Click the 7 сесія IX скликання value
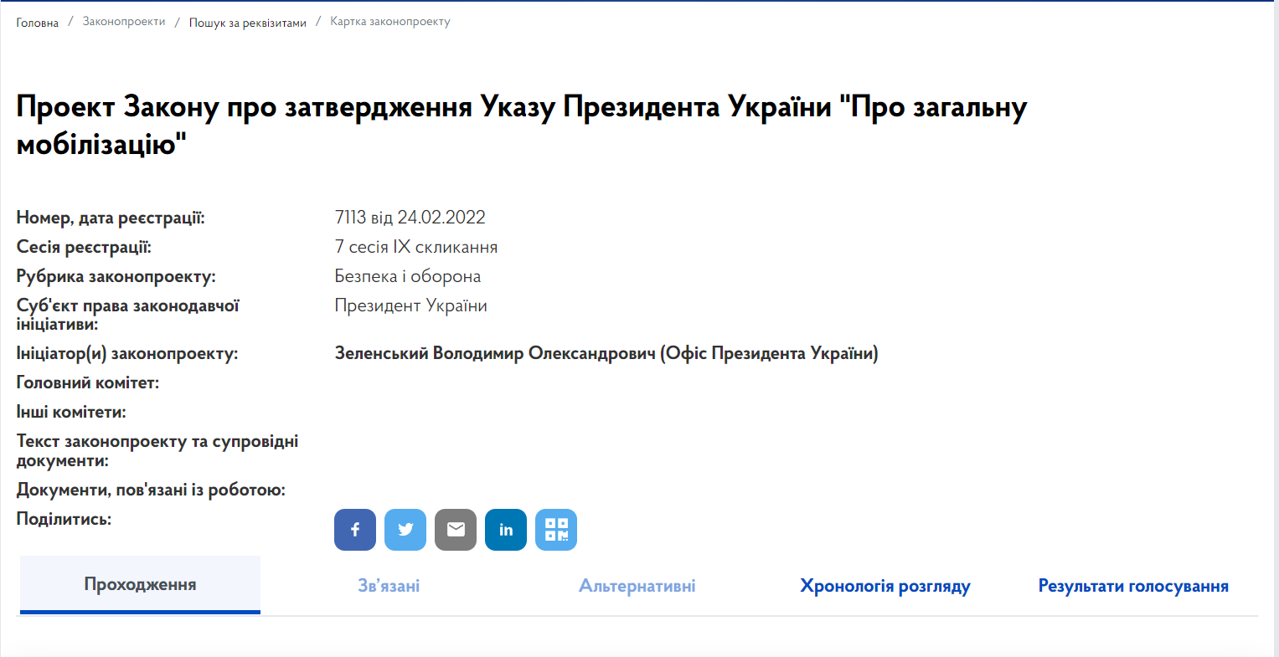This screenshot has height=657, width=1279. (415, 247)
